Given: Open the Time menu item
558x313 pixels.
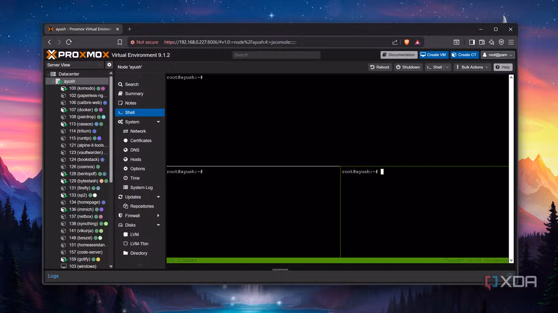Looking at the screenshot, I should (140, 178).
